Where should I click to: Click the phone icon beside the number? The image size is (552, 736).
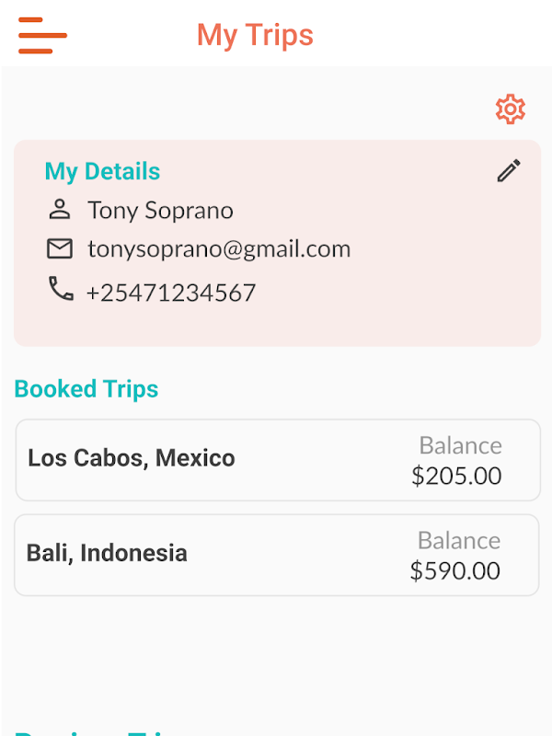pyautogui.click(x=61, y=288)
